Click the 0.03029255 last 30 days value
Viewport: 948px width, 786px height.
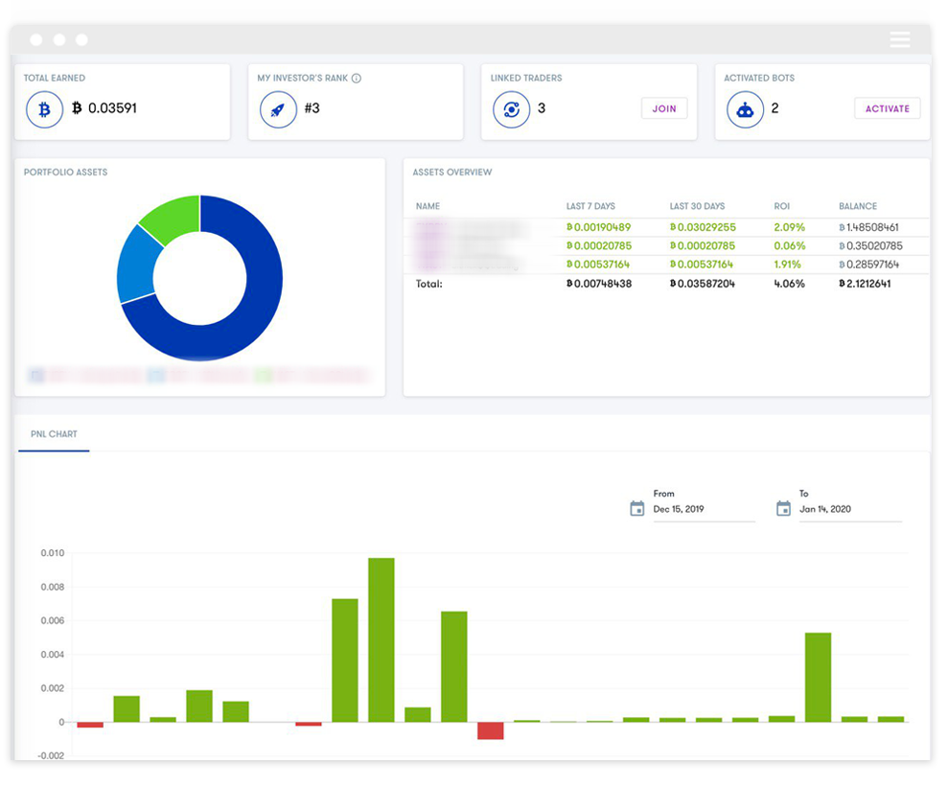[703, 227]
